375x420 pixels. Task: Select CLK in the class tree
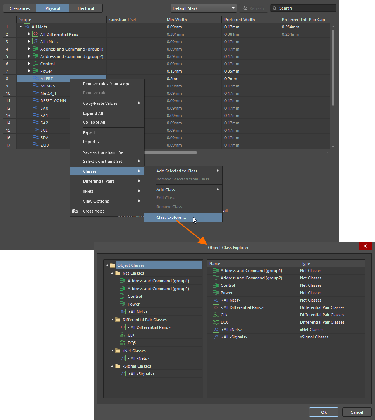pyautogui.click(x=131, y=335)
